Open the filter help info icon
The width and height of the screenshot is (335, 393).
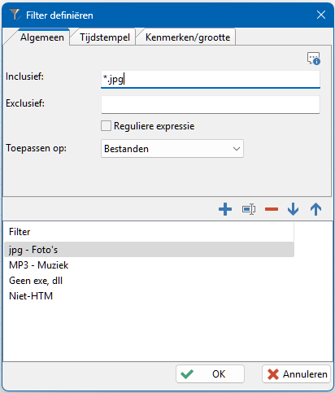coord(314,59)
